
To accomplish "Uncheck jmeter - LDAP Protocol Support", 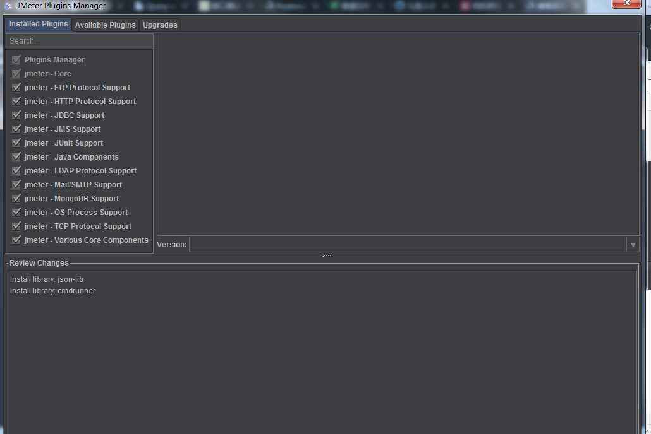I will (x=16, y=170).
